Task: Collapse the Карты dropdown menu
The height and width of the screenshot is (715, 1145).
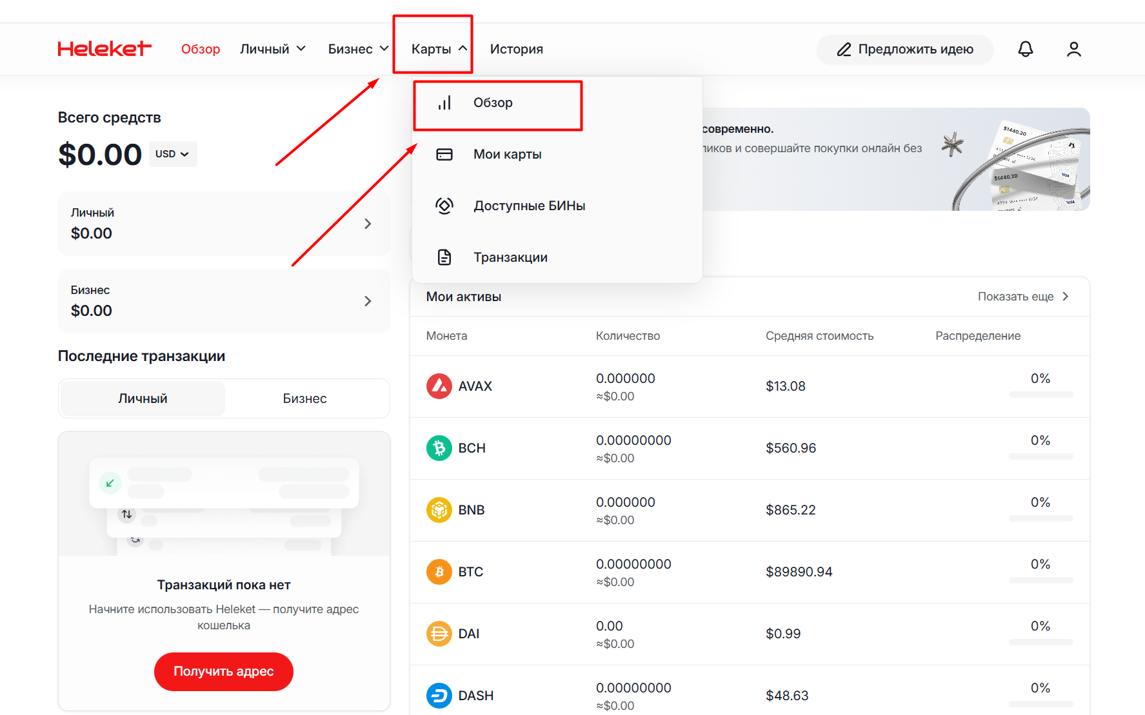Action: point(439,49)
